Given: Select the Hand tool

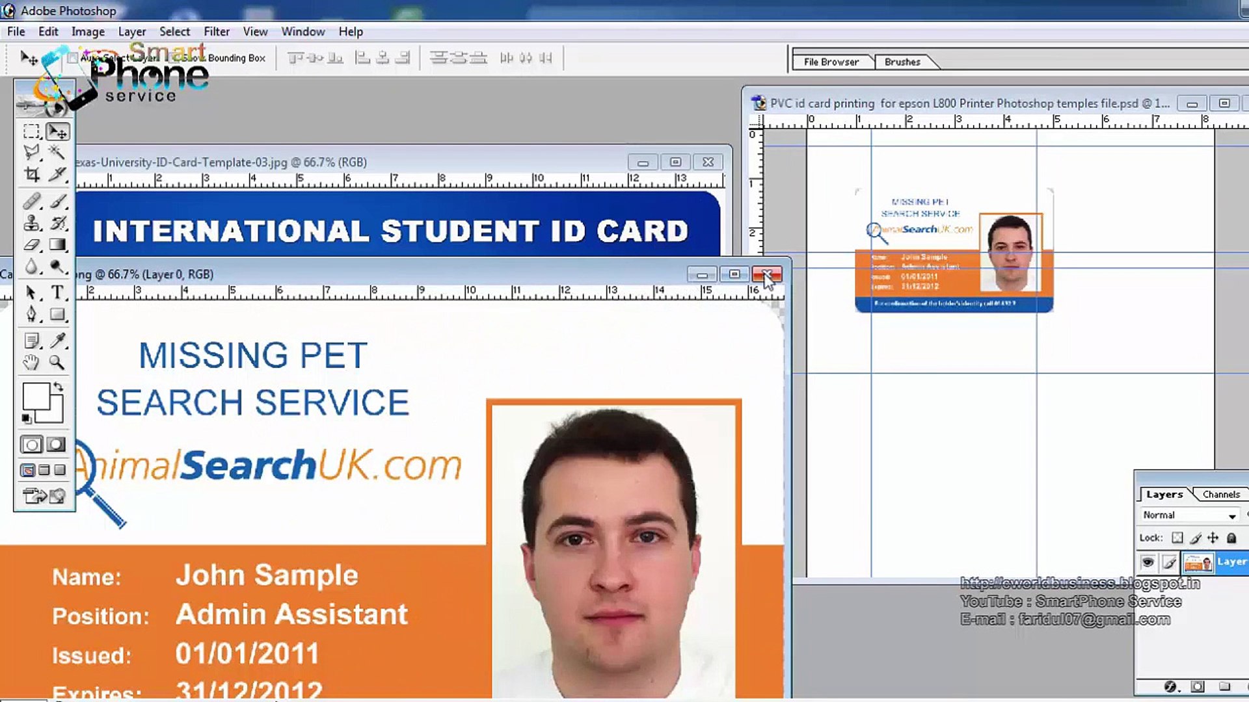Looking at the screenshot, I should point(31,363).
